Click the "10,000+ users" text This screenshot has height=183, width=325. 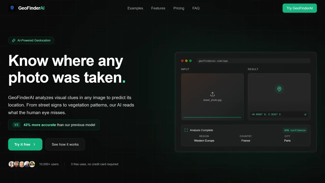coord(49,164)
